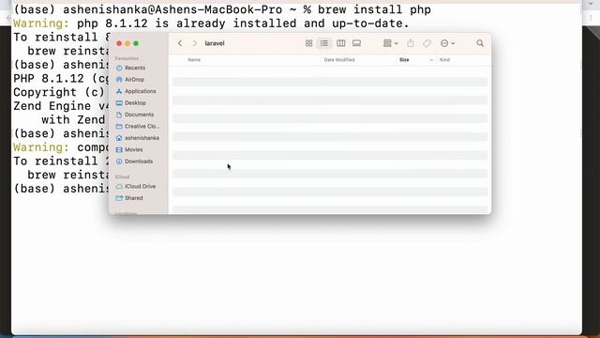Toggle Size sort direction chevron
Viewport: 600px width, 338px height.
tap(431, 60)
